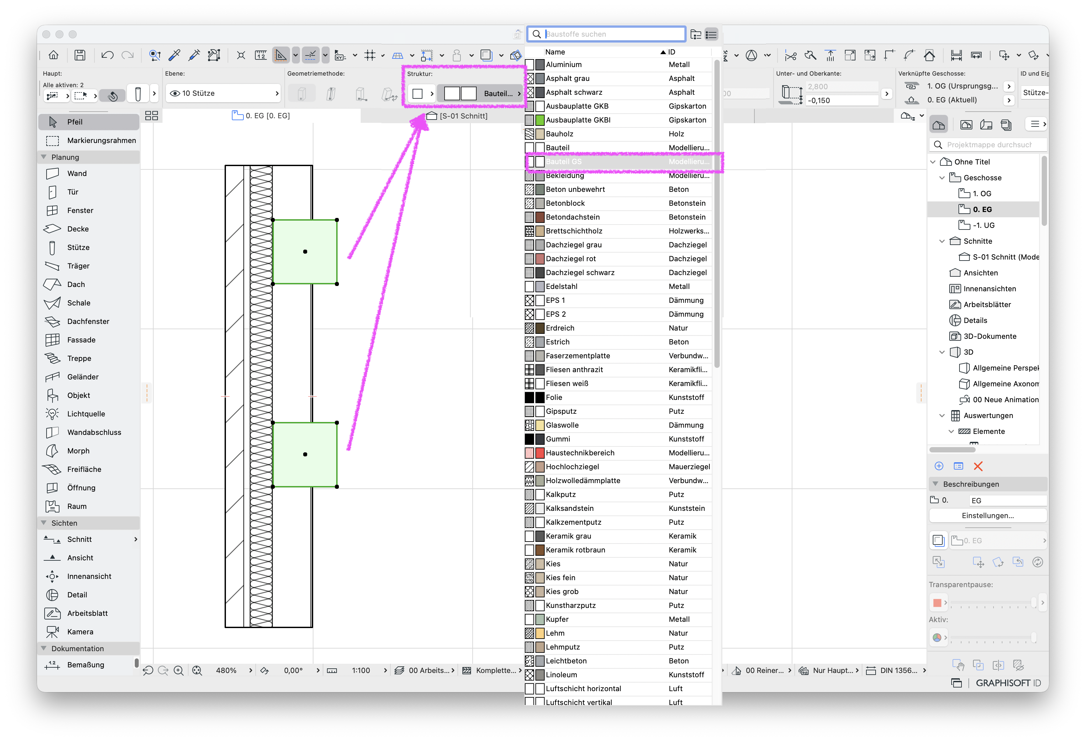The height and width of the screenshot is (741, 1086).
Task: Open navigator Layout Book tab
Action: [986, 125]
